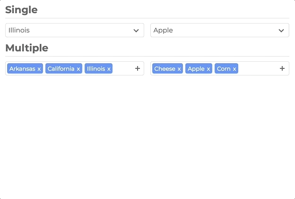Image resolution: width=295 pixels, height=199 pixels.
Task: Remove the Arkansas tag with its x
Action: pos(39,69)
